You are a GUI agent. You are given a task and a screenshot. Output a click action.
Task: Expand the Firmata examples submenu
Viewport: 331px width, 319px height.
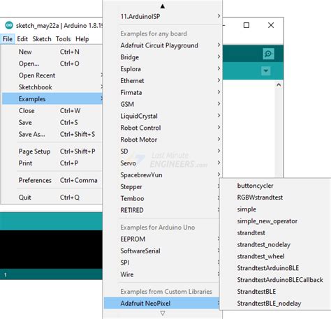tap(163, 92)
